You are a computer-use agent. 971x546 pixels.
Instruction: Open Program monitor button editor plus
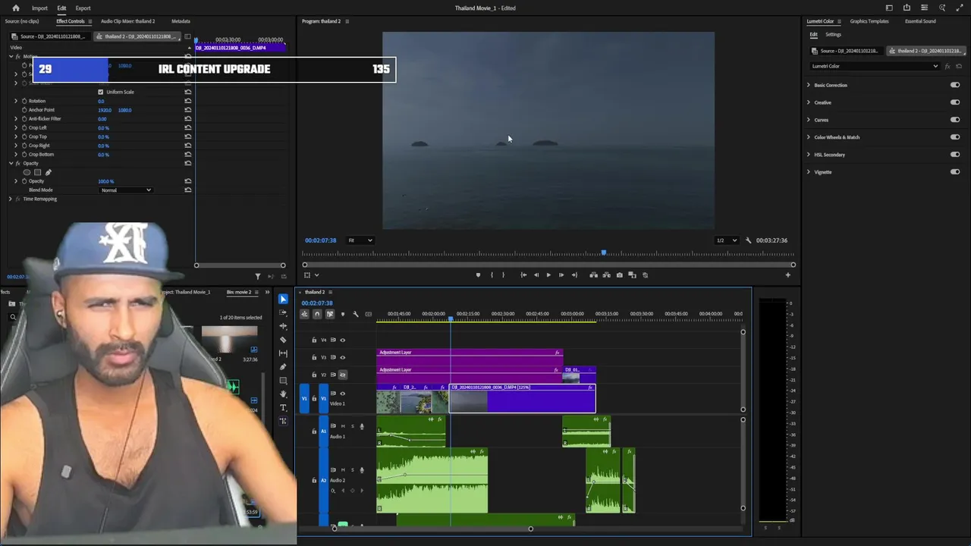[x=787, y=275]
